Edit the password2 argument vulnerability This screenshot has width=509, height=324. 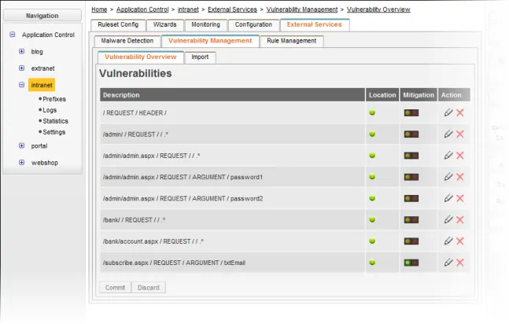click(448, 198)
